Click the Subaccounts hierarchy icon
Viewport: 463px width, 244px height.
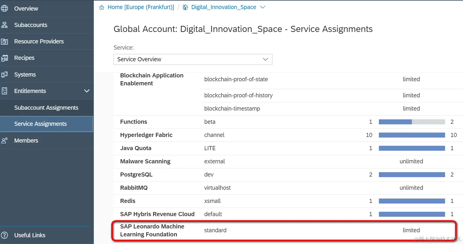4,25
